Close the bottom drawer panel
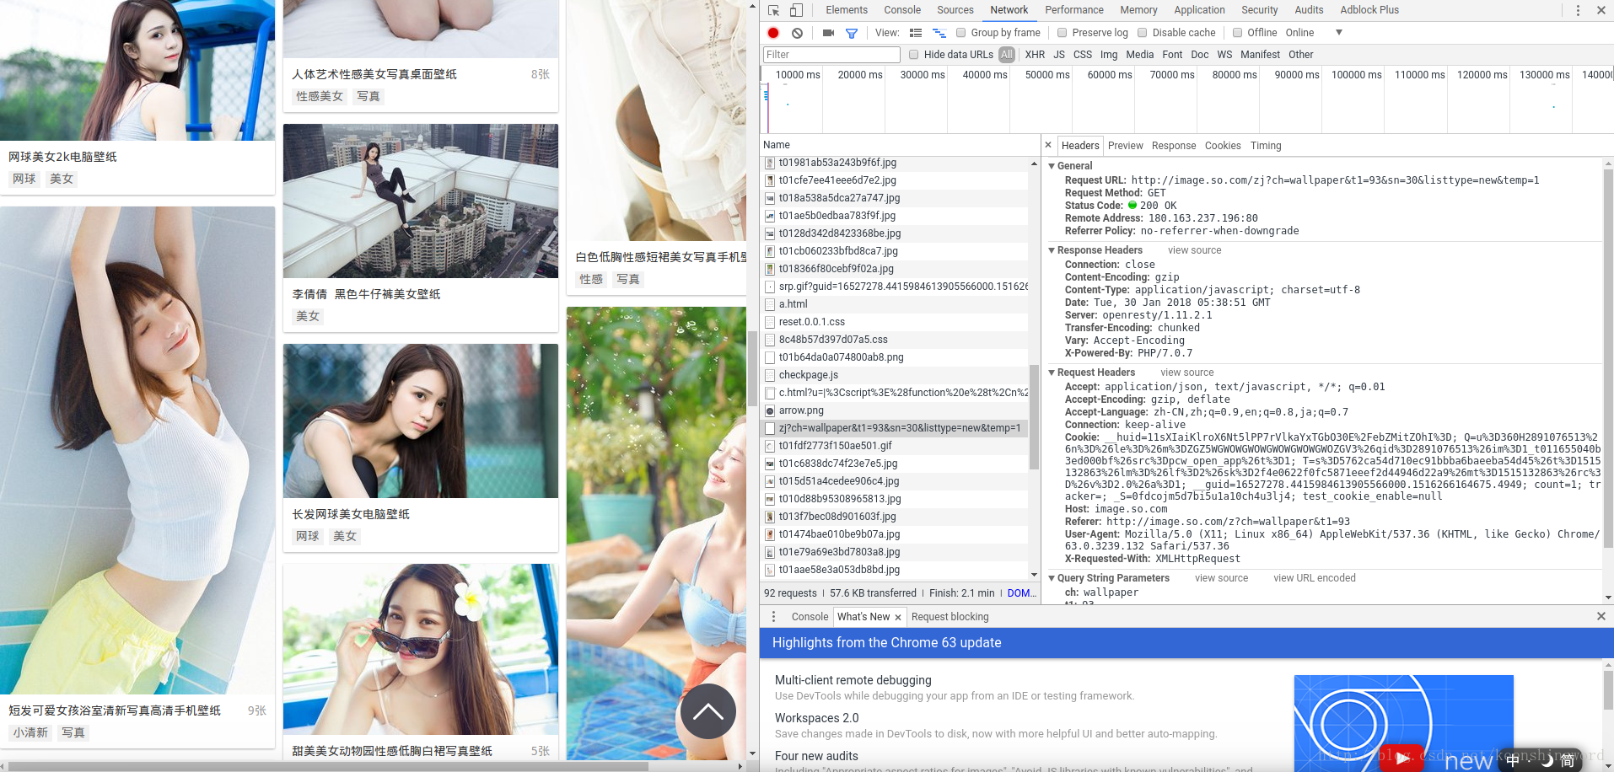 click(x=1601, y=616)
